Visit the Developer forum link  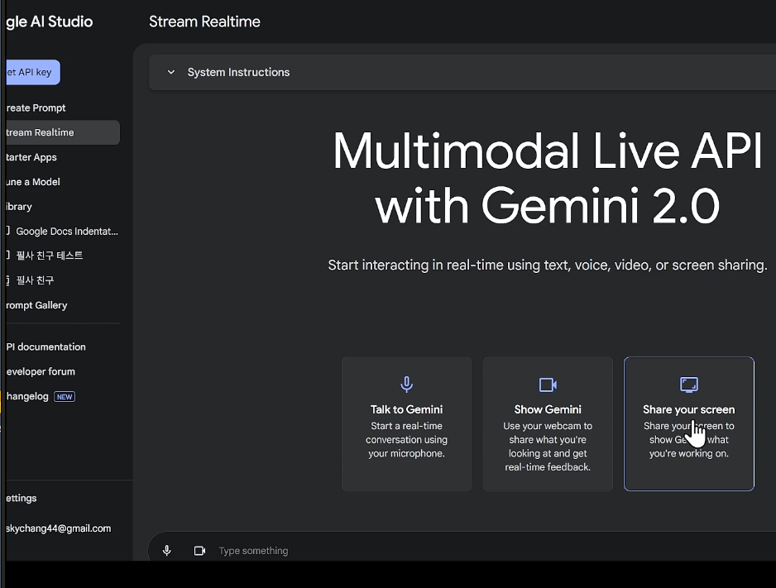click(x=41, y=371)
